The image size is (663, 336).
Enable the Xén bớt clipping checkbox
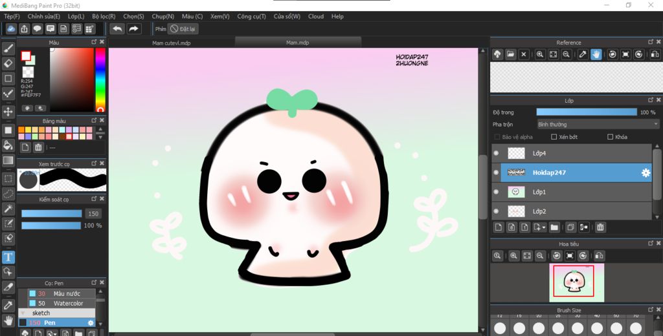pos(554,137)
